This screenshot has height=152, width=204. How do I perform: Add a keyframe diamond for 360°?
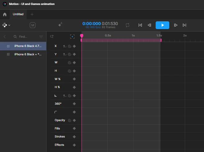coord(74,104)
